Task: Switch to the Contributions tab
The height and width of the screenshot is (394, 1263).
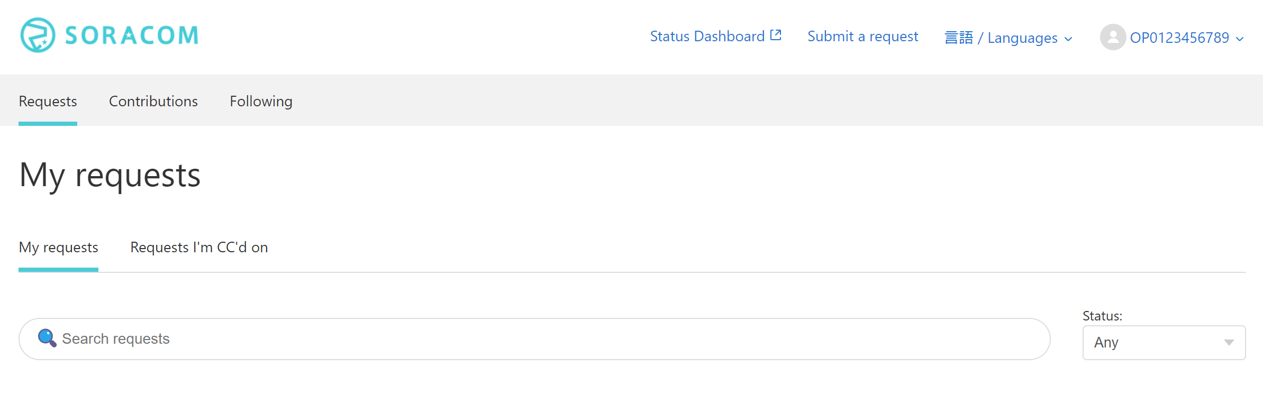Action: (x=153, y=101)
